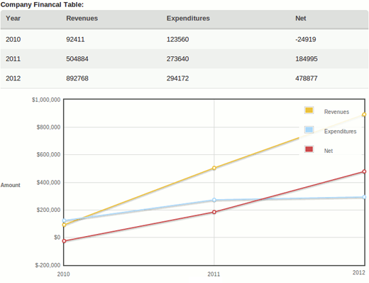This screenshot has width=369, height=283.
Task: Click net value -24919
Action: (305, 39)
